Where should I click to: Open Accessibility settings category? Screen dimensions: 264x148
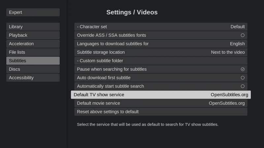tap(33, 78)
